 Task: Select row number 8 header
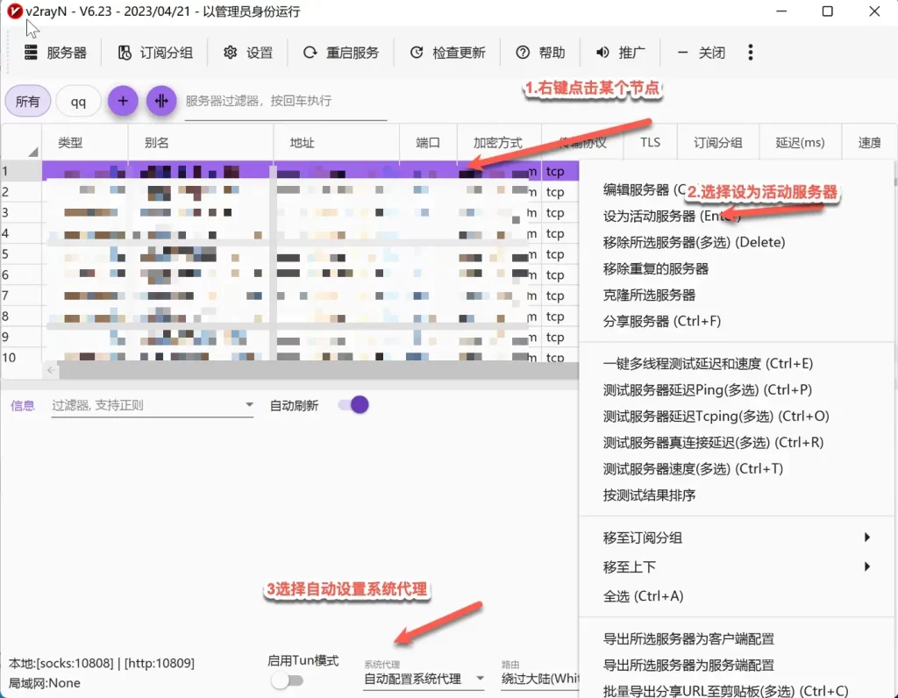pyautogui.click(x=21, y=316)
